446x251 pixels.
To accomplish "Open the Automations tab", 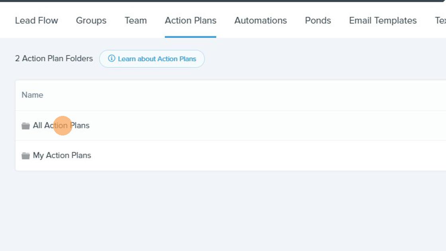I will coord(260,20).
